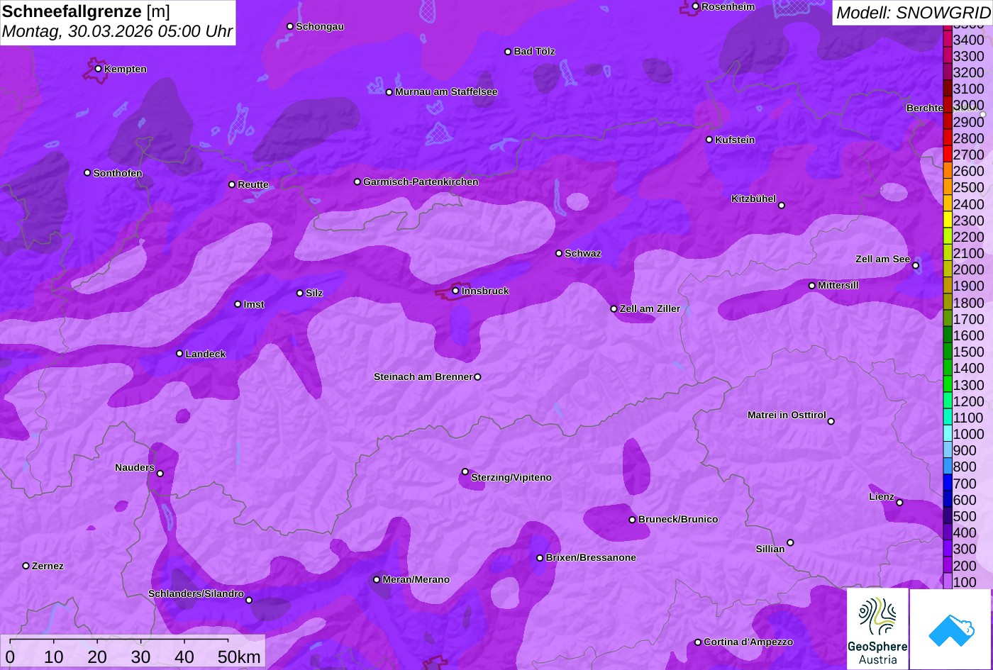Click the Rosenheim location marker
This screenshot has width=993, height=670.
695,6
